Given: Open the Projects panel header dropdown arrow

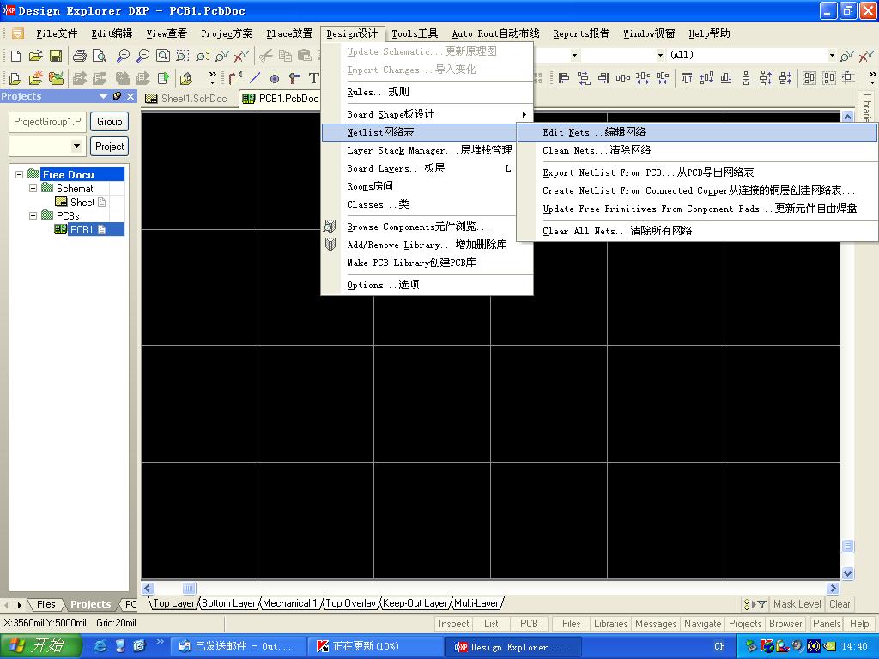Looking at the screenshot, I should 103,96.
